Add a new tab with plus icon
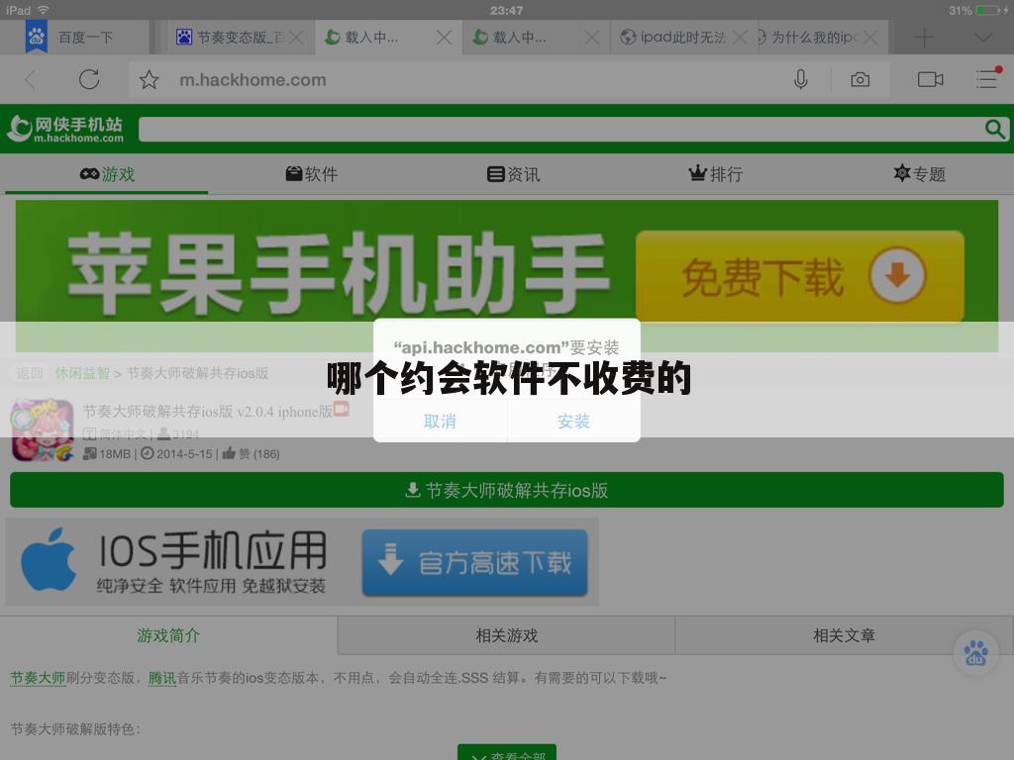The height and width of the screenshot is (760, 1014). (925, 38)
